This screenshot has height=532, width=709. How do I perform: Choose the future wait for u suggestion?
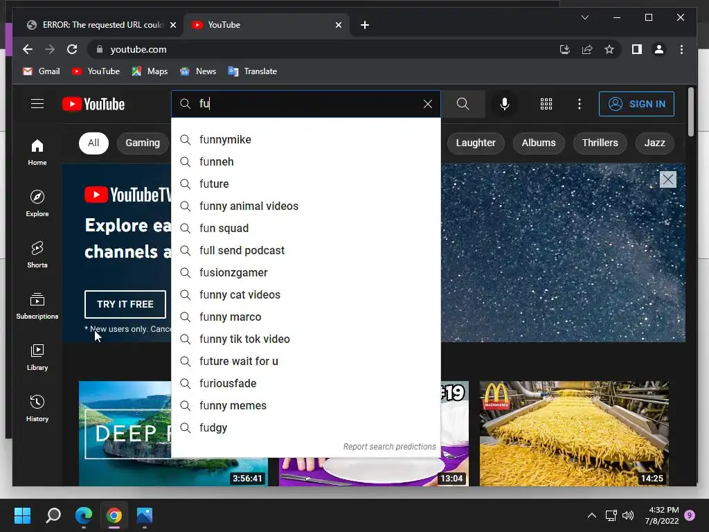point(306,361)
